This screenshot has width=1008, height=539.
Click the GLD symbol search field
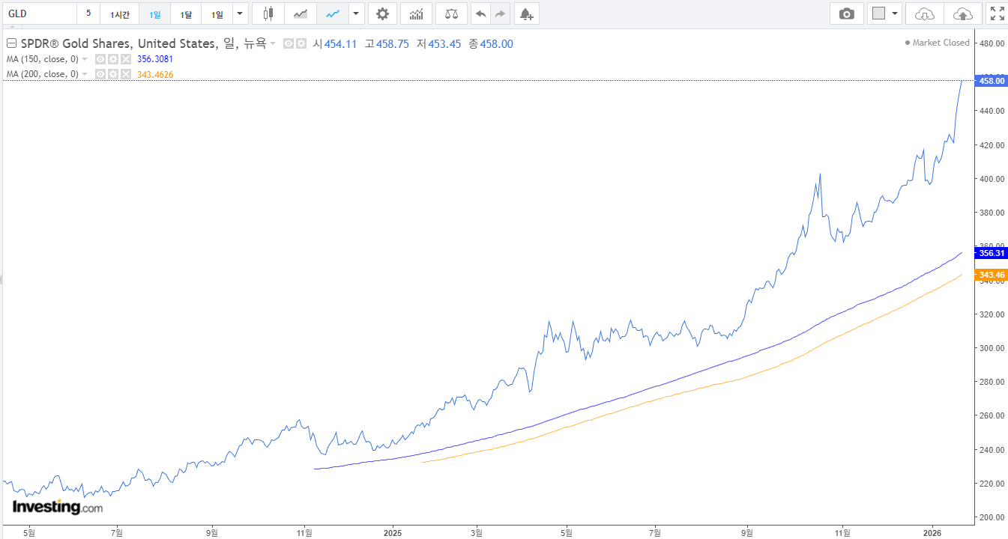click(39, 13)
